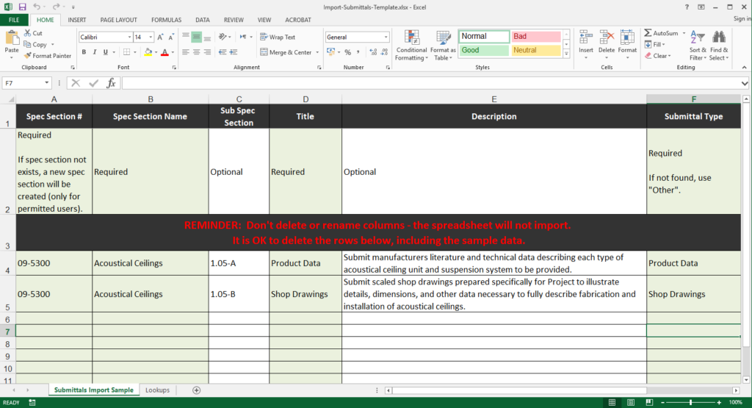Apply the Good cell style
This screenshot has width=752, height=408.
pyautogui.click(x=483, y=50)
